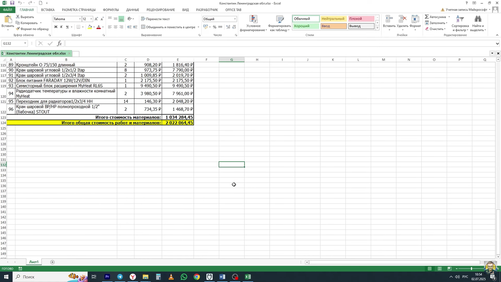Apply red font color A button
The image size is (501, 282).
(x=99, y=27)
